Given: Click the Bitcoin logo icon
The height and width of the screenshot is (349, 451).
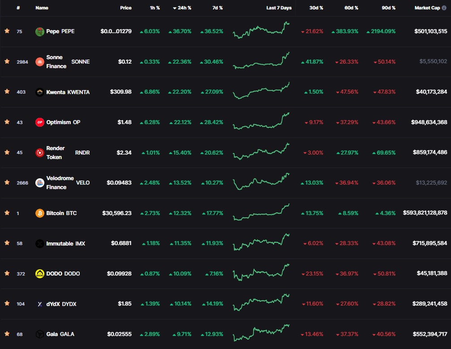Looking at the screenshot, I should pos(40,213).
